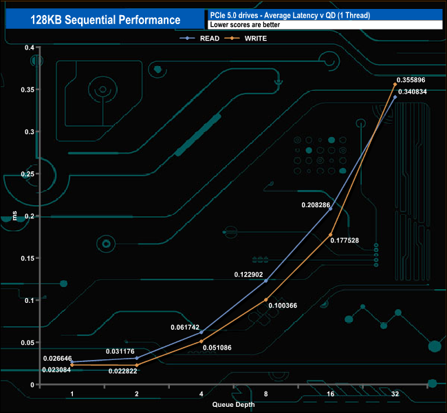Select the WRITE value 0.051086

click(x=217, y=348)
